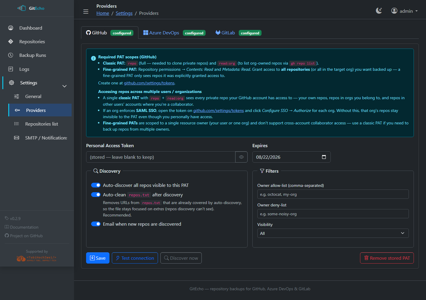This screenshot has height=300, width=426.
Task: Open the Visibility dropdown
Action: (x=333, y=233)
